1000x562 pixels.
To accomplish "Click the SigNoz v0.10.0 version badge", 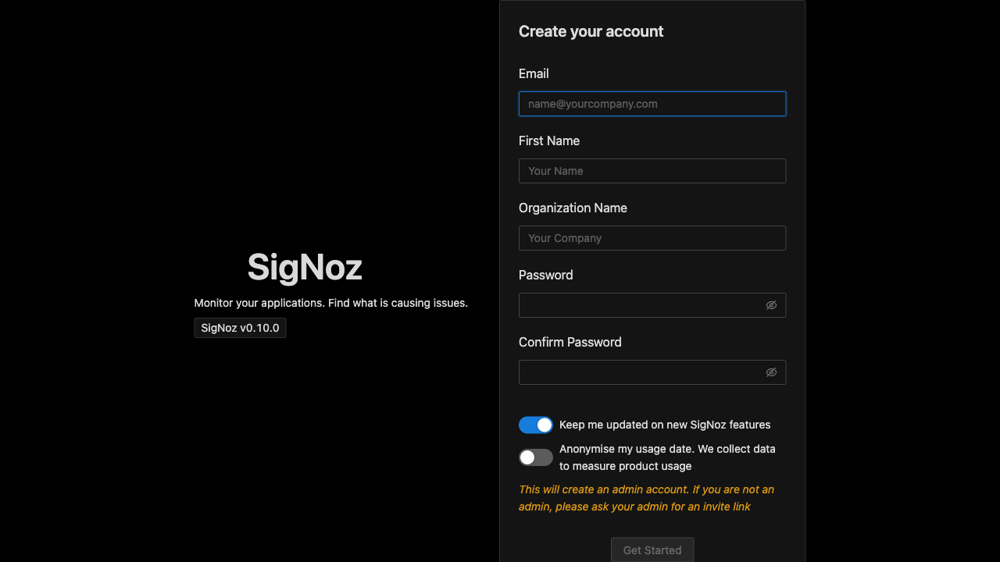I will 240,328.
